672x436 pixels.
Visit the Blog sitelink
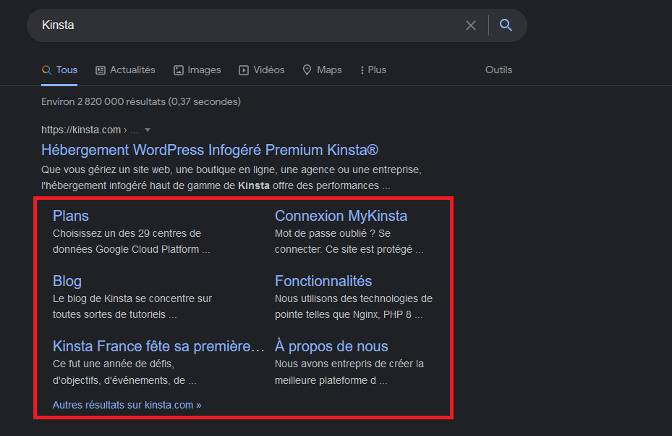point(67,281)
